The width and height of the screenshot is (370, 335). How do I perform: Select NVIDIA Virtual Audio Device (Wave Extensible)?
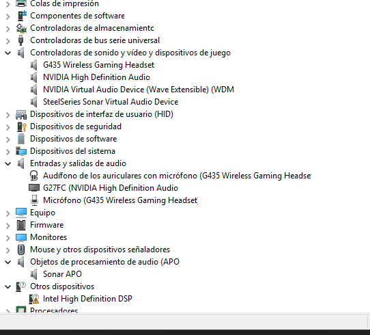pos(139,90)
